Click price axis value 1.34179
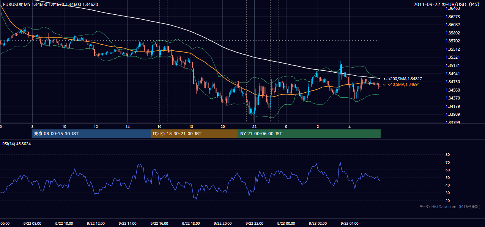The image size is (485, 227). pos(453,106)
